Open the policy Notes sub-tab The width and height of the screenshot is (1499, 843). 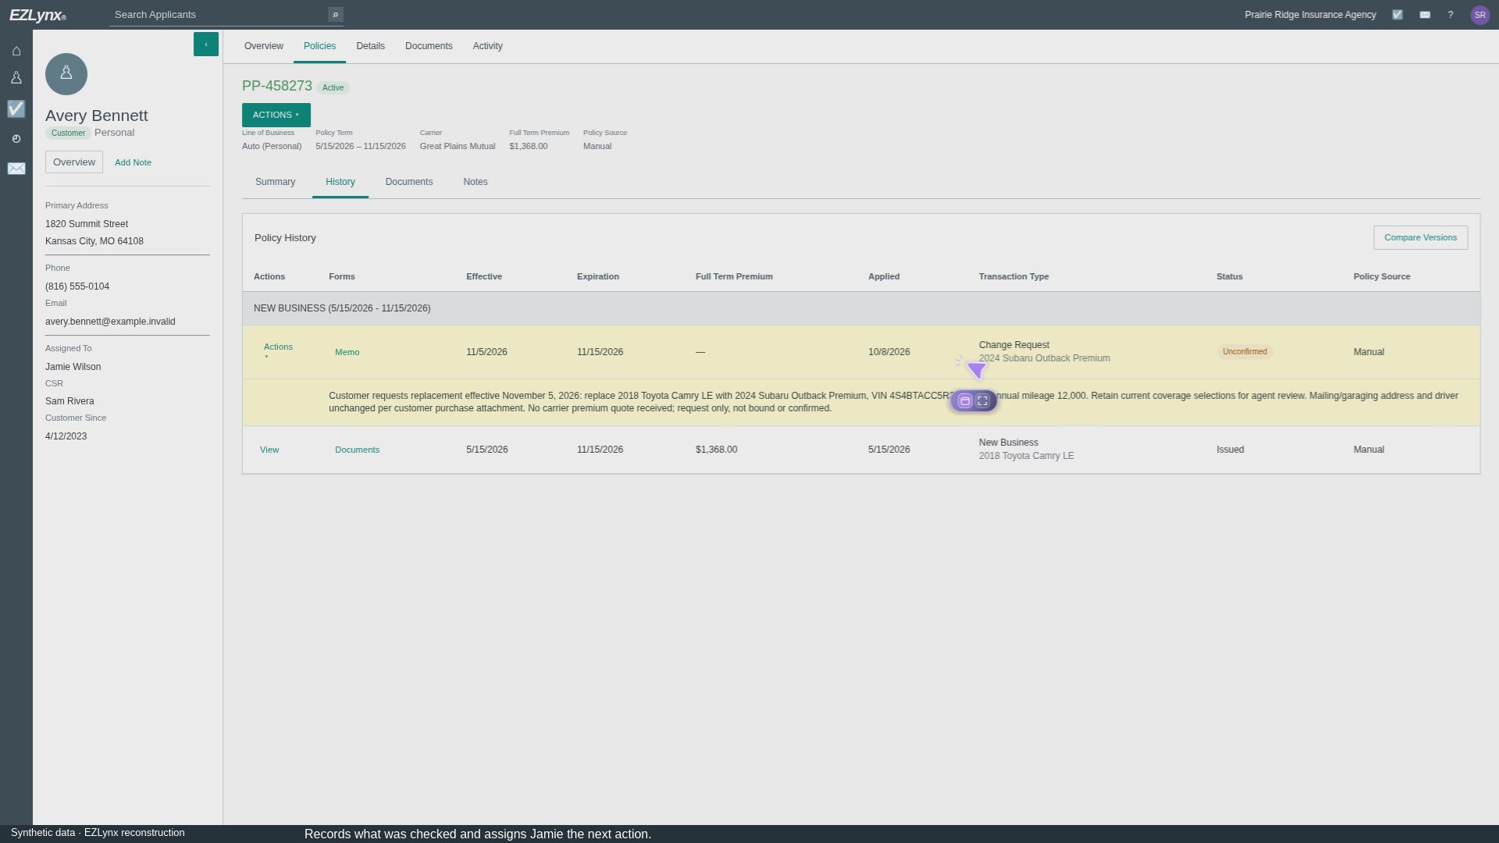[475, 182]
